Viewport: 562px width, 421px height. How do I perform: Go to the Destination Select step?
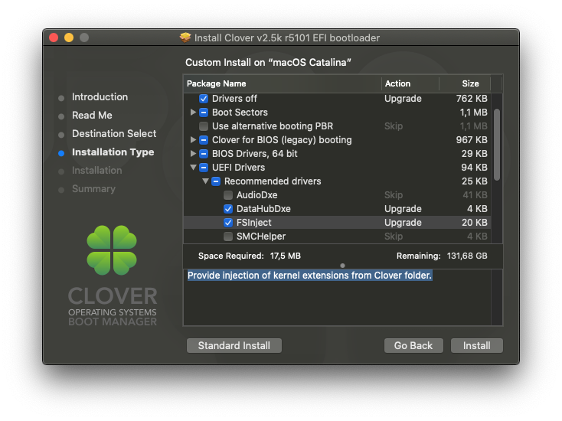coord(114,133)
